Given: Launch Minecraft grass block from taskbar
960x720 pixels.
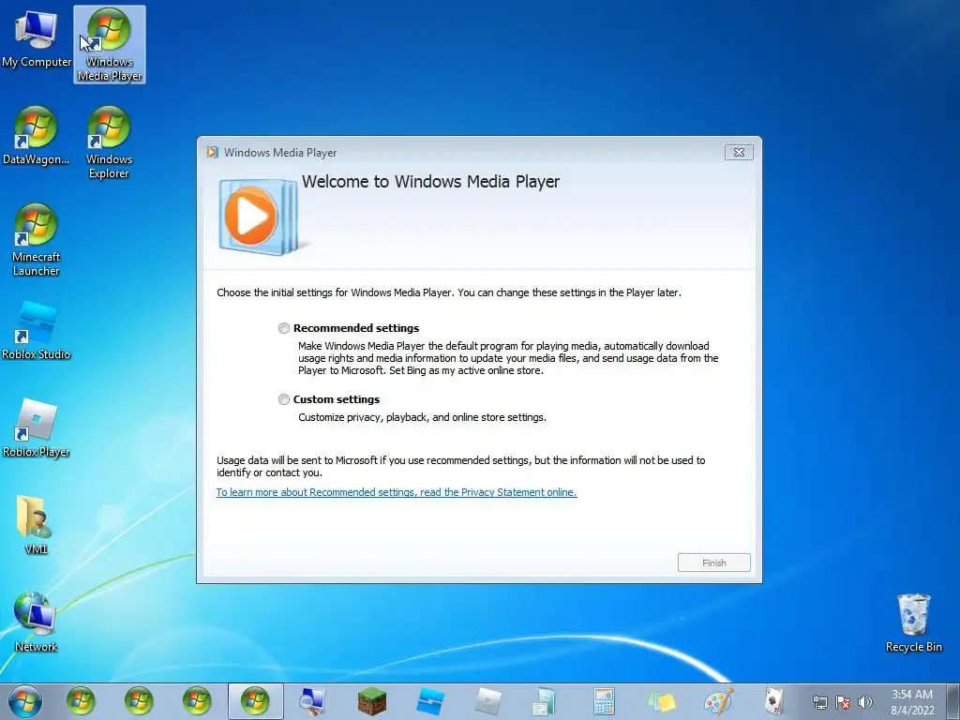Looking at the screenshot, I should (x=371, y=701).
